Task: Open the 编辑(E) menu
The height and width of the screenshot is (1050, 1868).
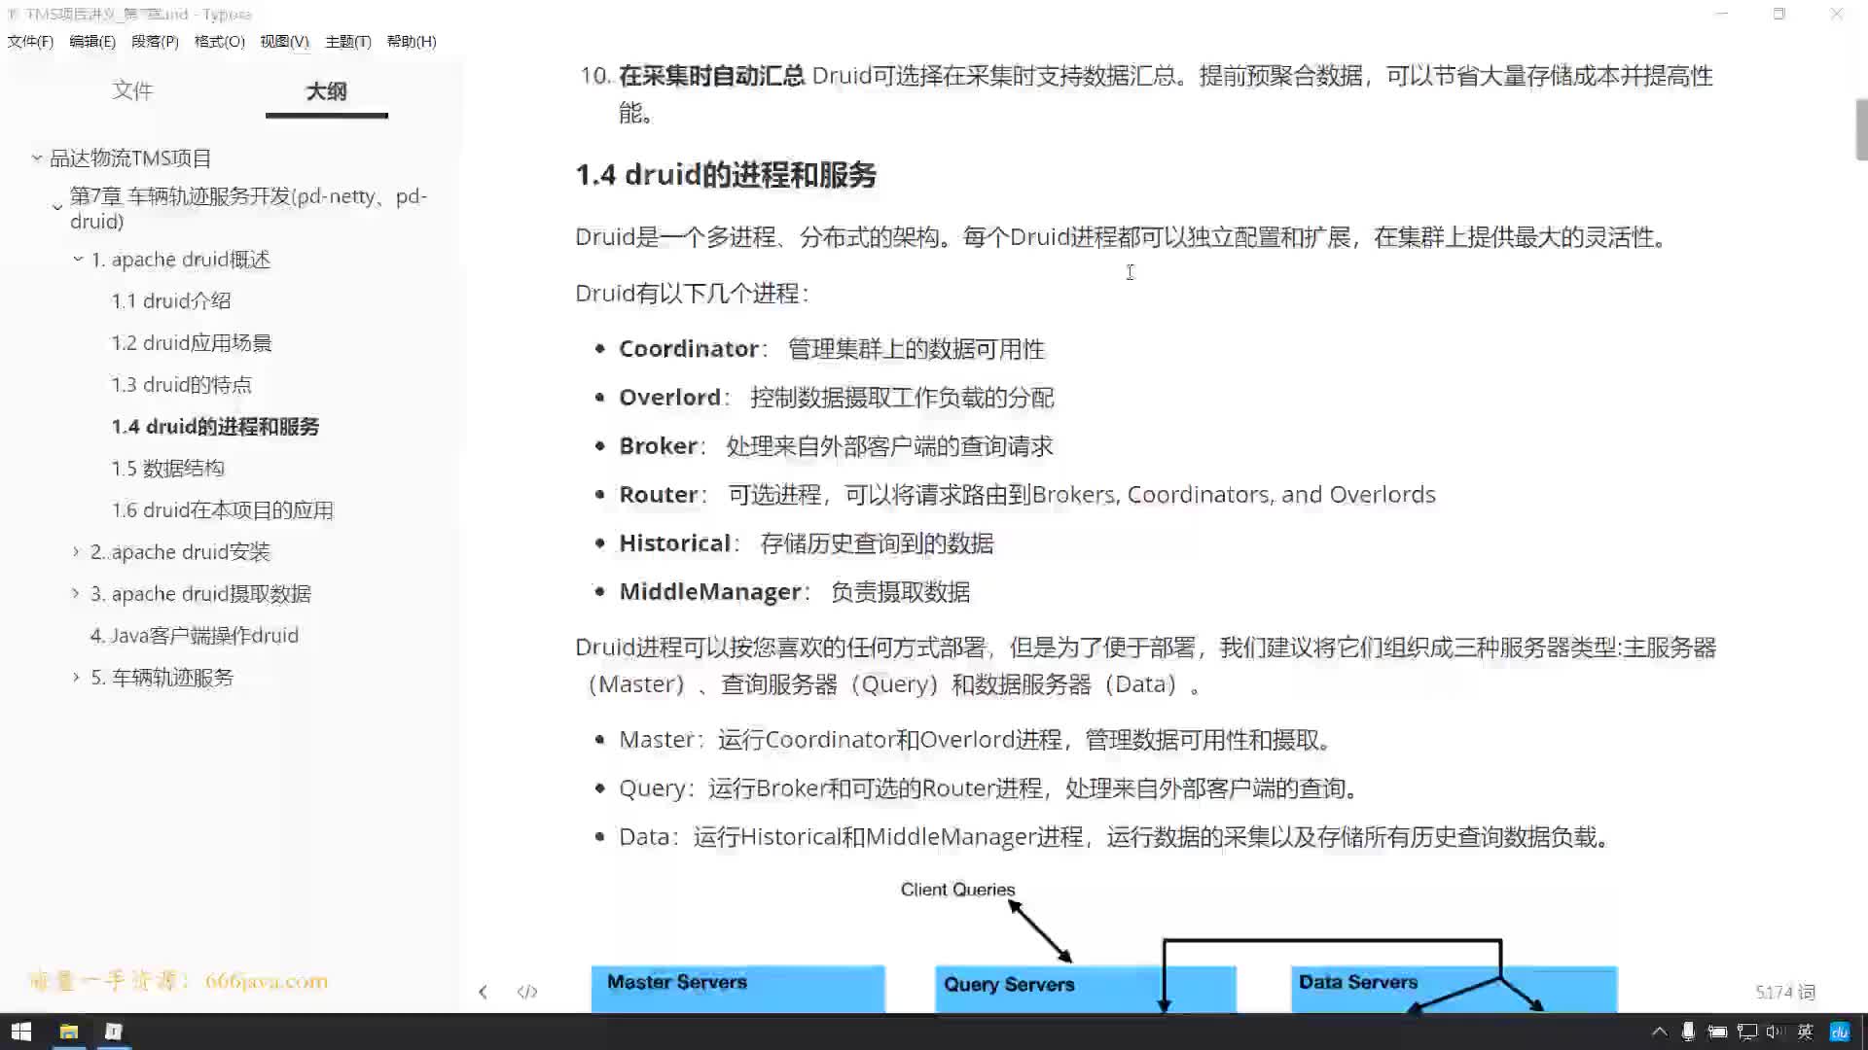Action: coord(92,41)
